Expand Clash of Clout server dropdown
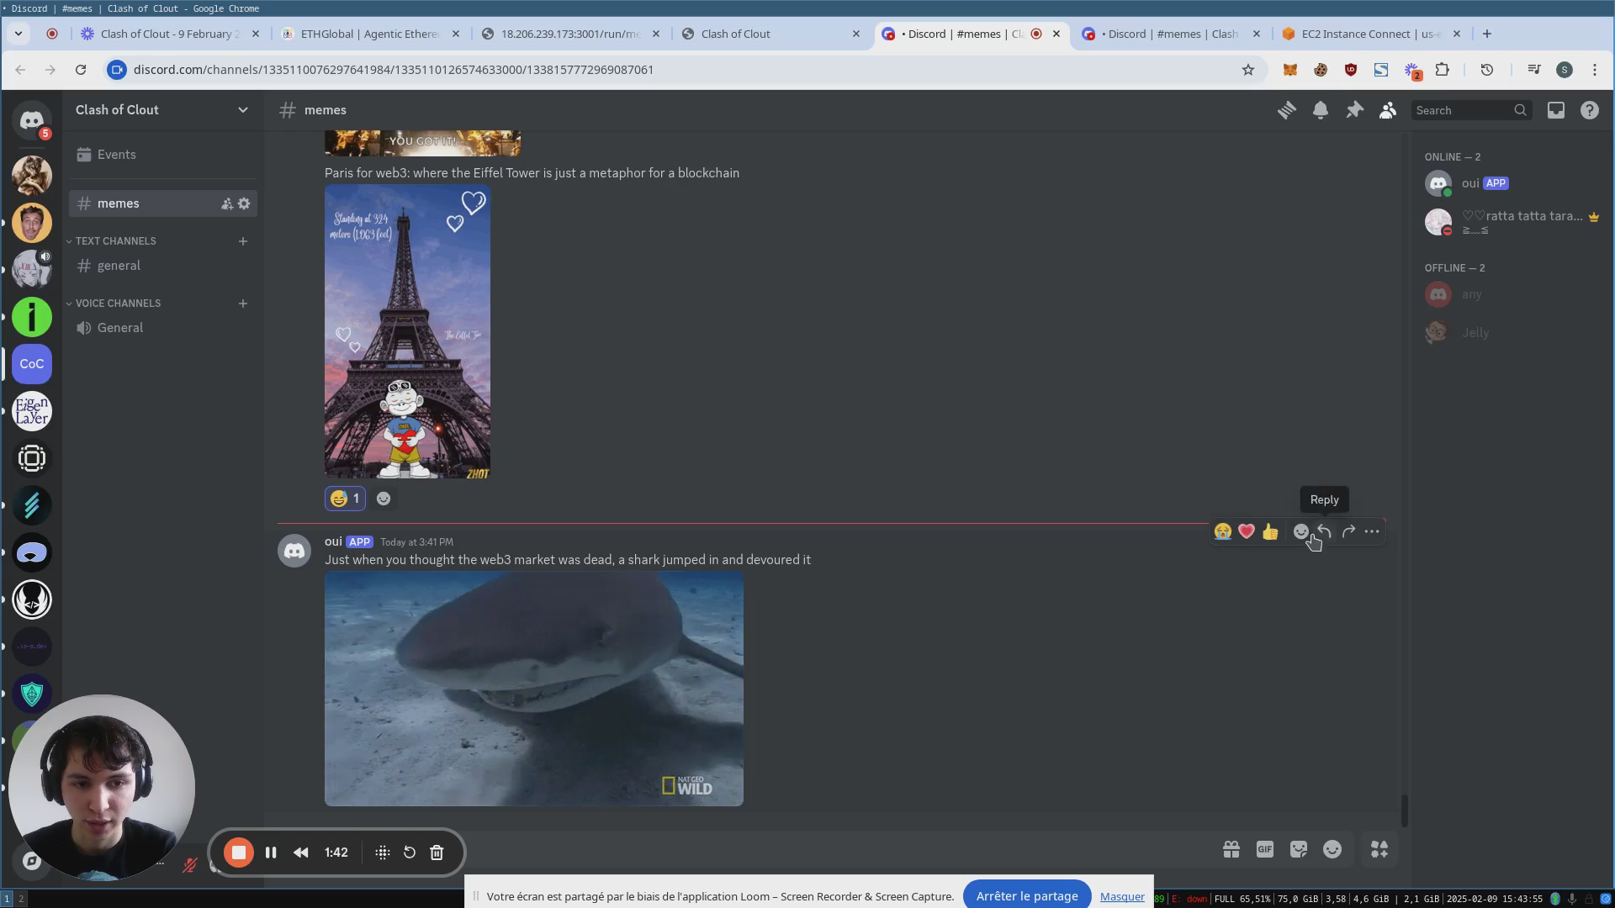The height and width of the screenshot is (908, 1615). [x=243, y=110]
